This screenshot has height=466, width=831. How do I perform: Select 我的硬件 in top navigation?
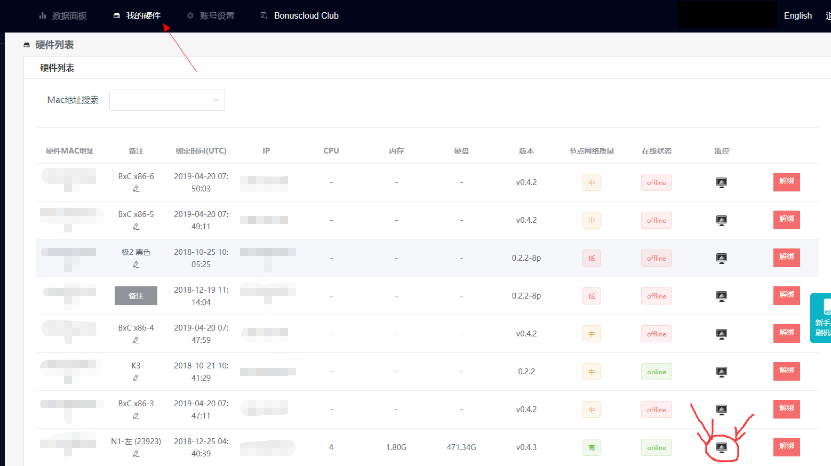click(137, 16)
